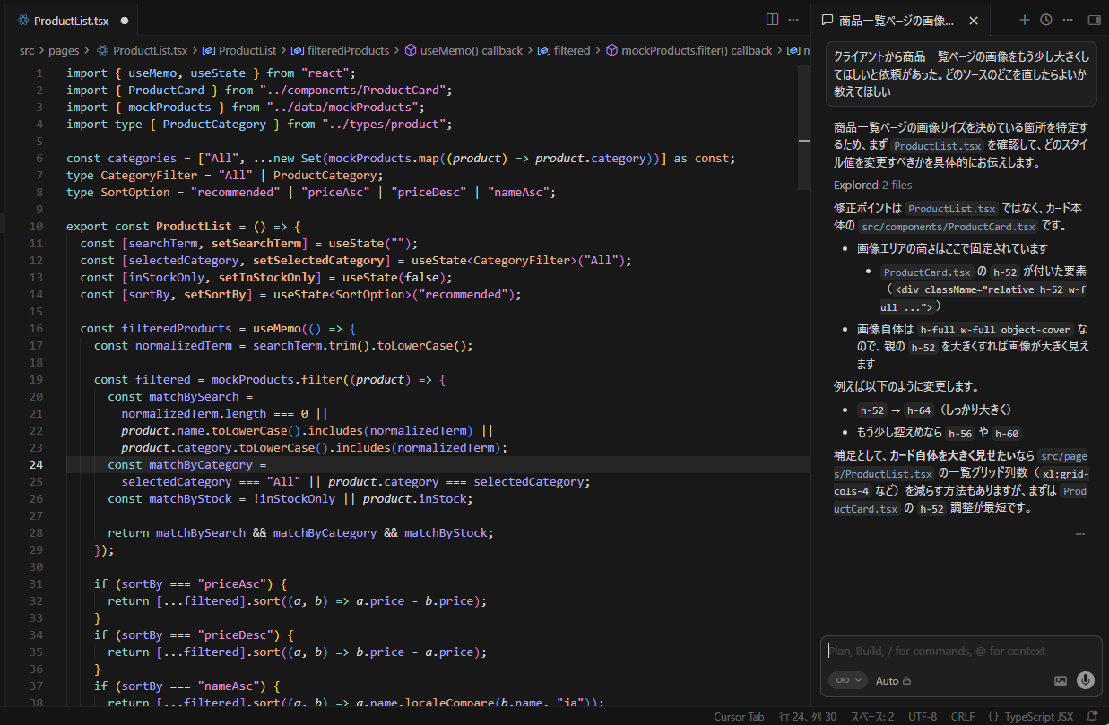This screenshot has width=1109, height=725.
Task: Click the notifications bell in status bar
Action: click(1092, 716)
